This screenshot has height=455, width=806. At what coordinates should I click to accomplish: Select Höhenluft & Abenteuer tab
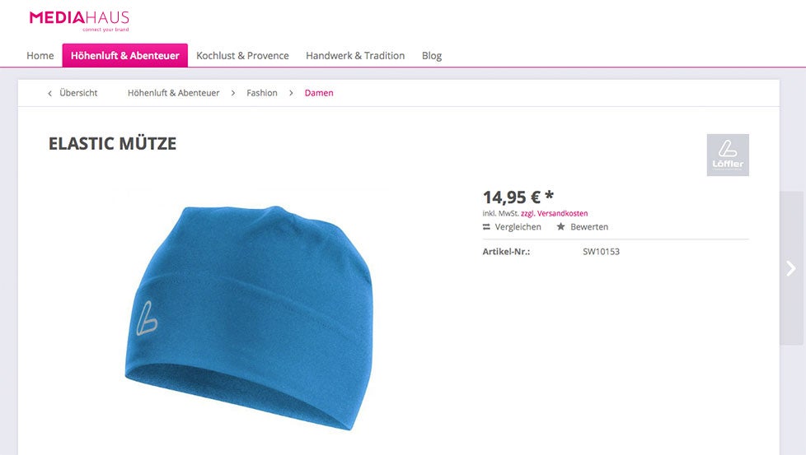pos(125,55)
